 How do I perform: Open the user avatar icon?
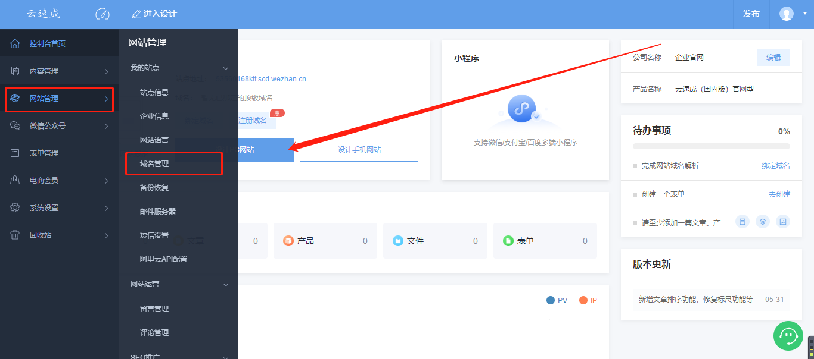(x=787, y=14)
